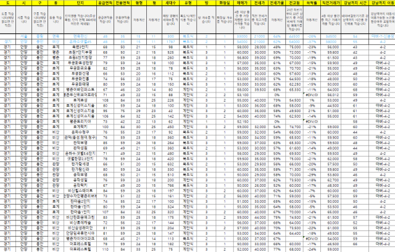
Task: Select the 세대수 column header
Action: [x=170, y=3]
